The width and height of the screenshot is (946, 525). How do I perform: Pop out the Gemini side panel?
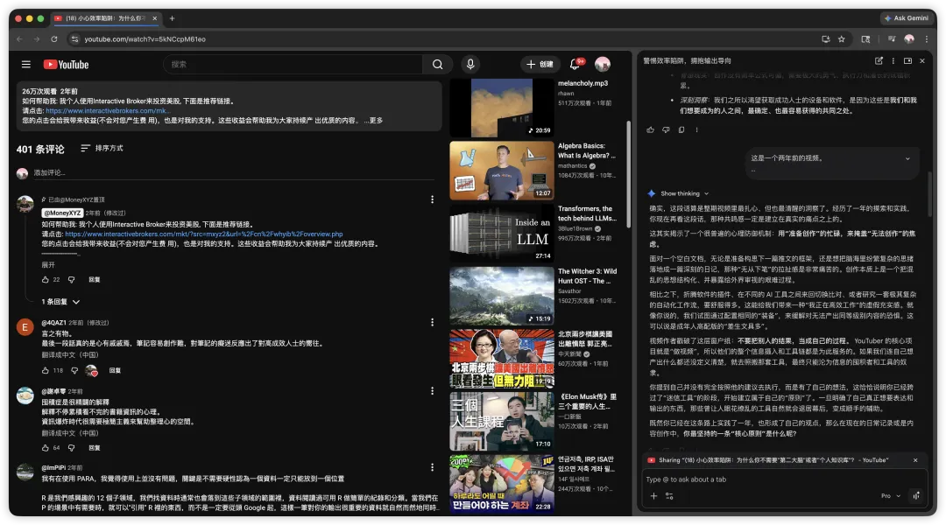(907, 61)
